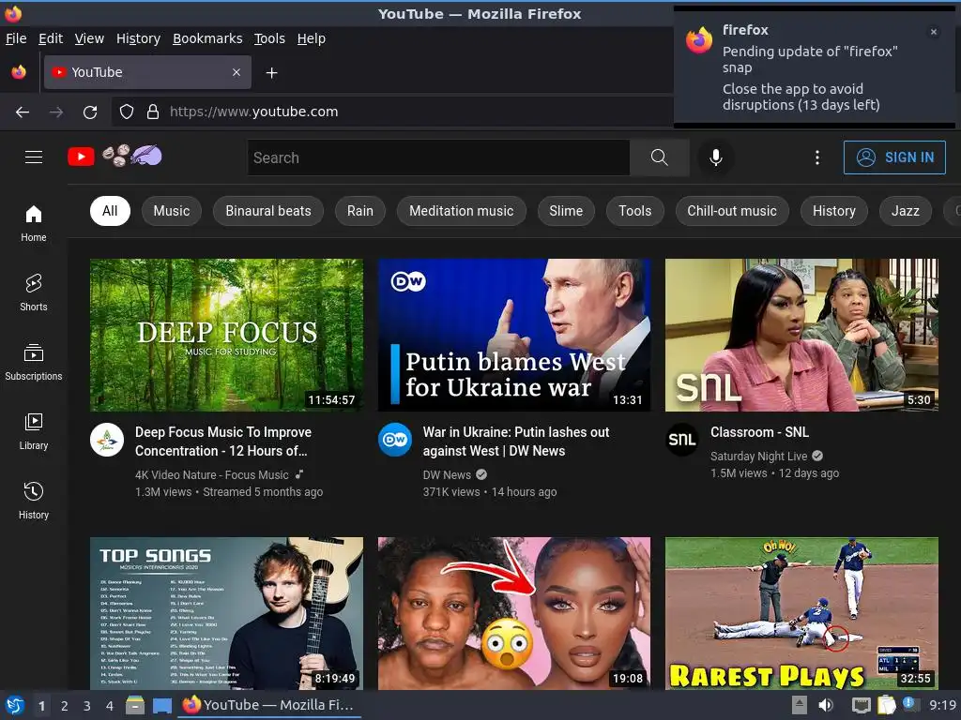The width and height of the screenshot is (961, 720).
Task: Open Shorts in the sidebar
Action: [x=34, y=292]
